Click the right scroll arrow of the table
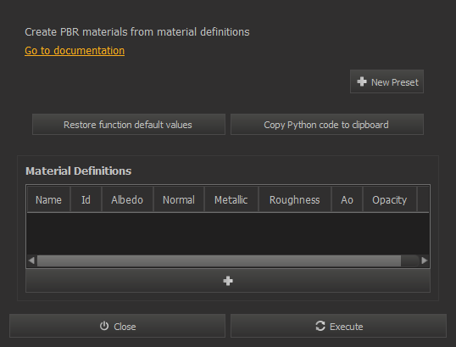The height and width of the screenshot is (347, 456). click(425, 260)
